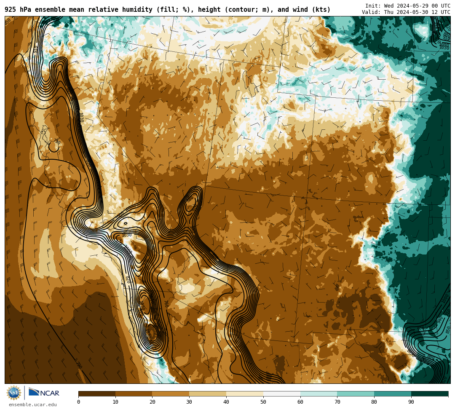
Task: Click the colorbar tick label 90
Action: [411, 402]
